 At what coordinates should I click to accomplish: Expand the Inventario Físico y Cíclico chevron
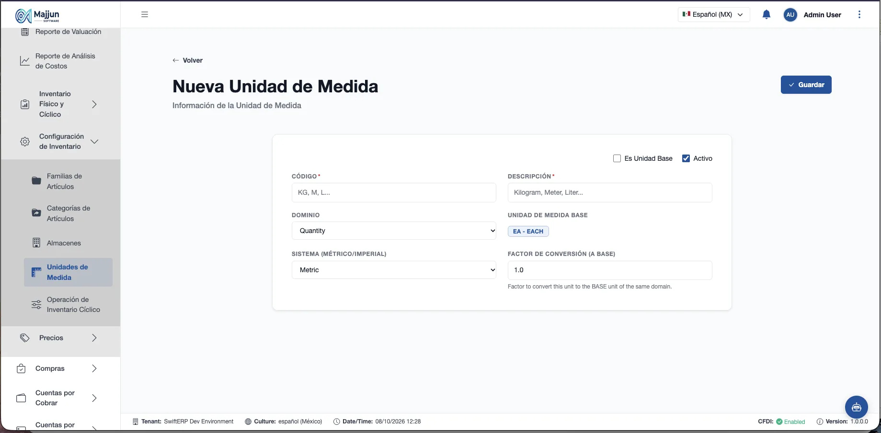click(94, 104)
